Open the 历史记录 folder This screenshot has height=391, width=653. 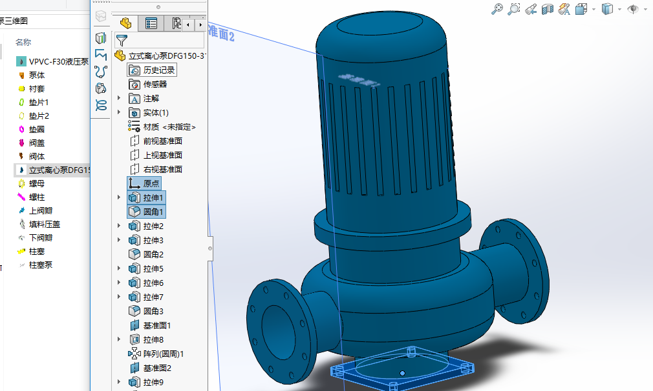152,70
